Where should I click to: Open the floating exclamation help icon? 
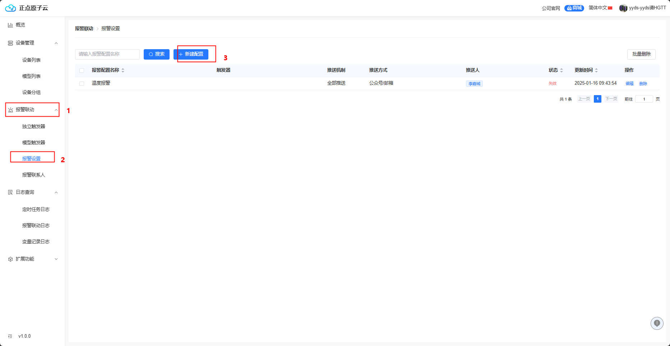tap(657, 323)
